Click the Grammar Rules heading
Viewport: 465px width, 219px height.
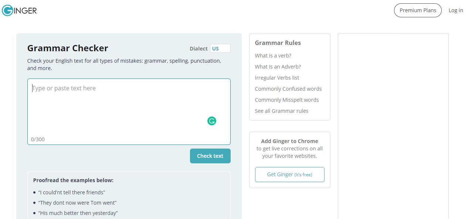point(278,43)
